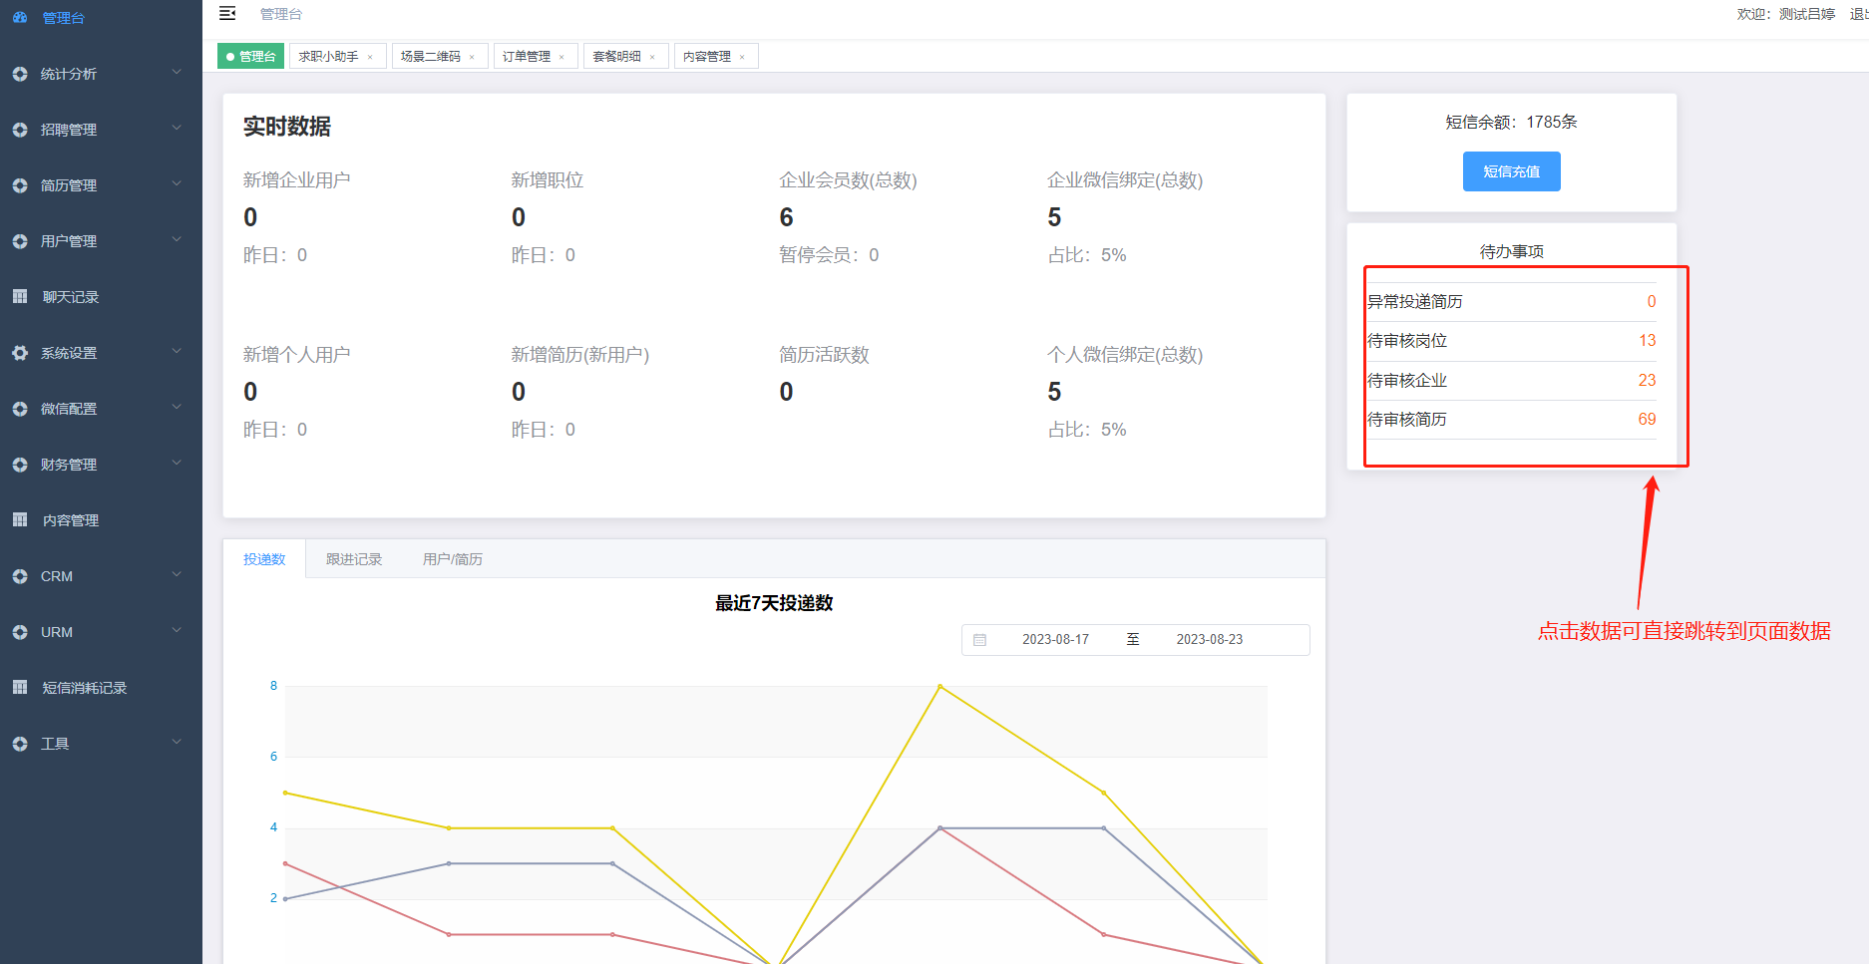Viewport: 1869px width, 964px height.
Task: Open 聊天记录 via its grid icon
Action: point(20,297)
